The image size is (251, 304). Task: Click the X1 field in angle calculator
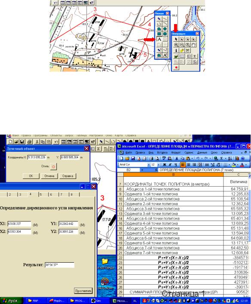pos(19,224)
